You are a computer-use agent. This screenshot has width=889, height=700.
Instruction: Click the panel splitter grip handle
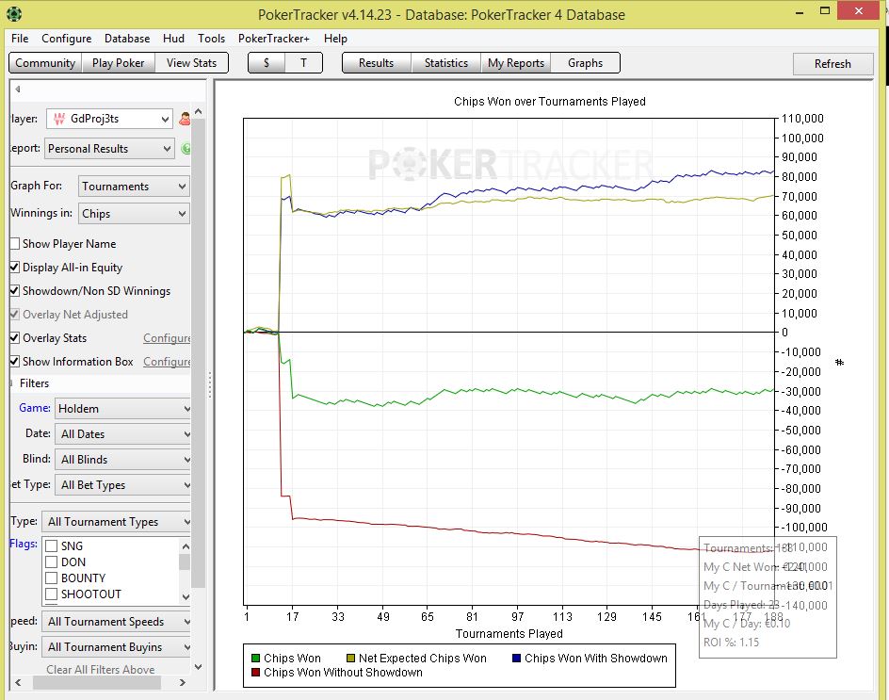[x=210, y=384]
